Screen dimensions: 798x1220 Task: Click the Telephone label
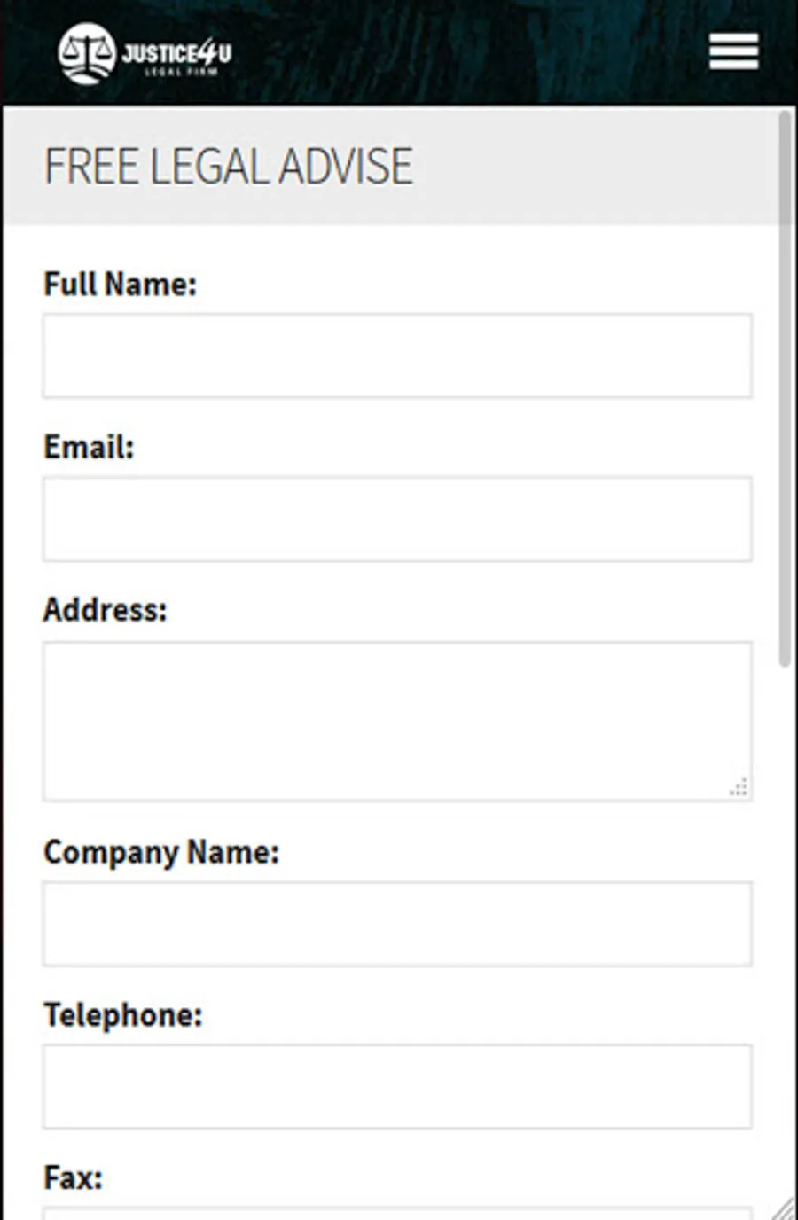click(x=123, y=1015)
